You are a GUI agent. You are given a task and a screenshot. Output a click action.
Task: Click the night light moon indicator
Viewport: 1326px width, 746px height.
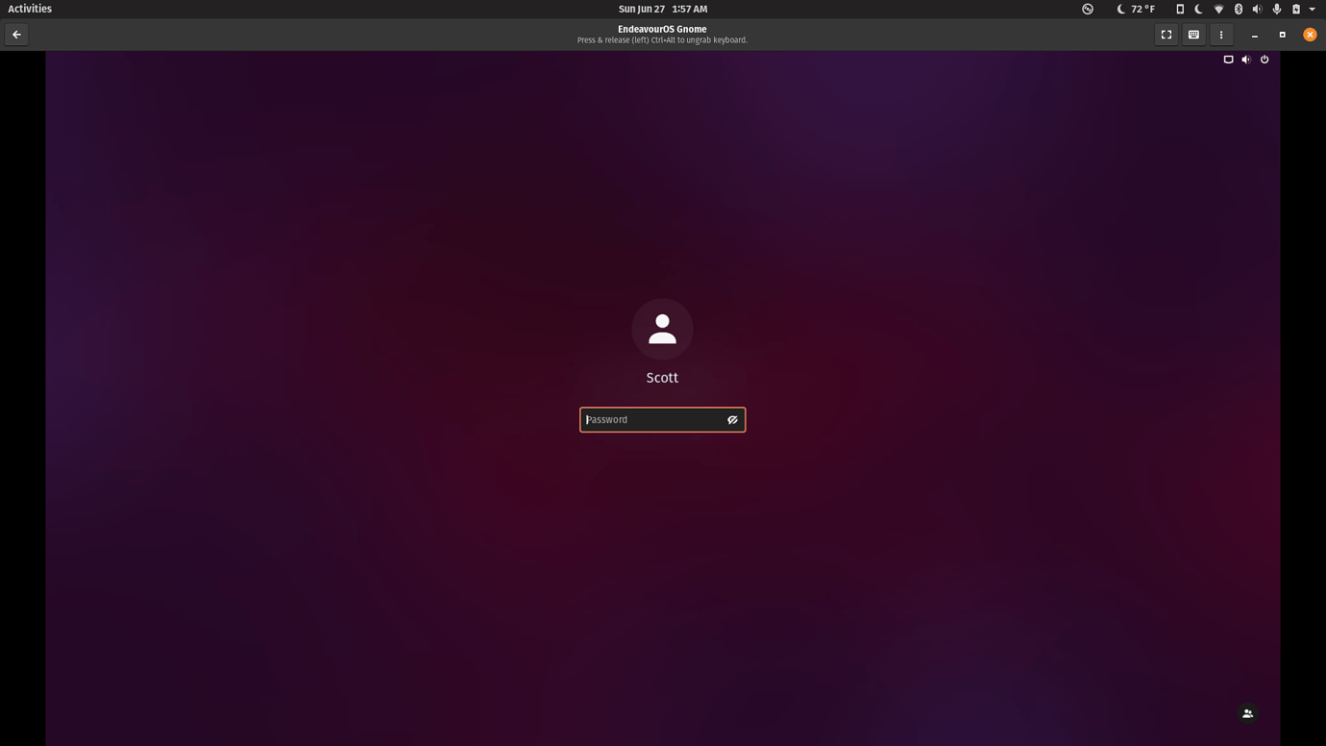pos(1198,9)
